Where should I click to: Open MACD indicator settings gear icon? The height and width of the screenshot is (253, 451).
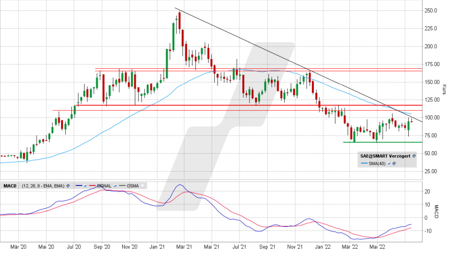coord(68,186)
